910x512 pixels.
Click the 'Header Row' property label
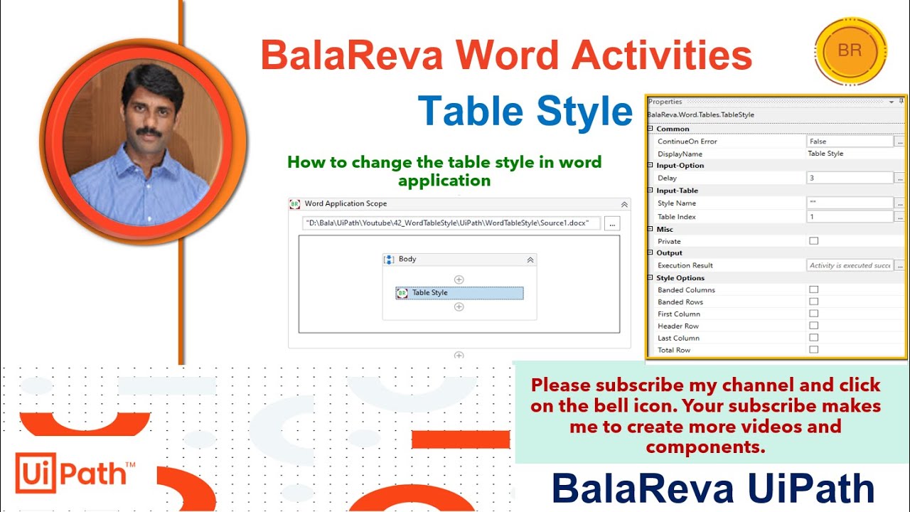(678, 326)
